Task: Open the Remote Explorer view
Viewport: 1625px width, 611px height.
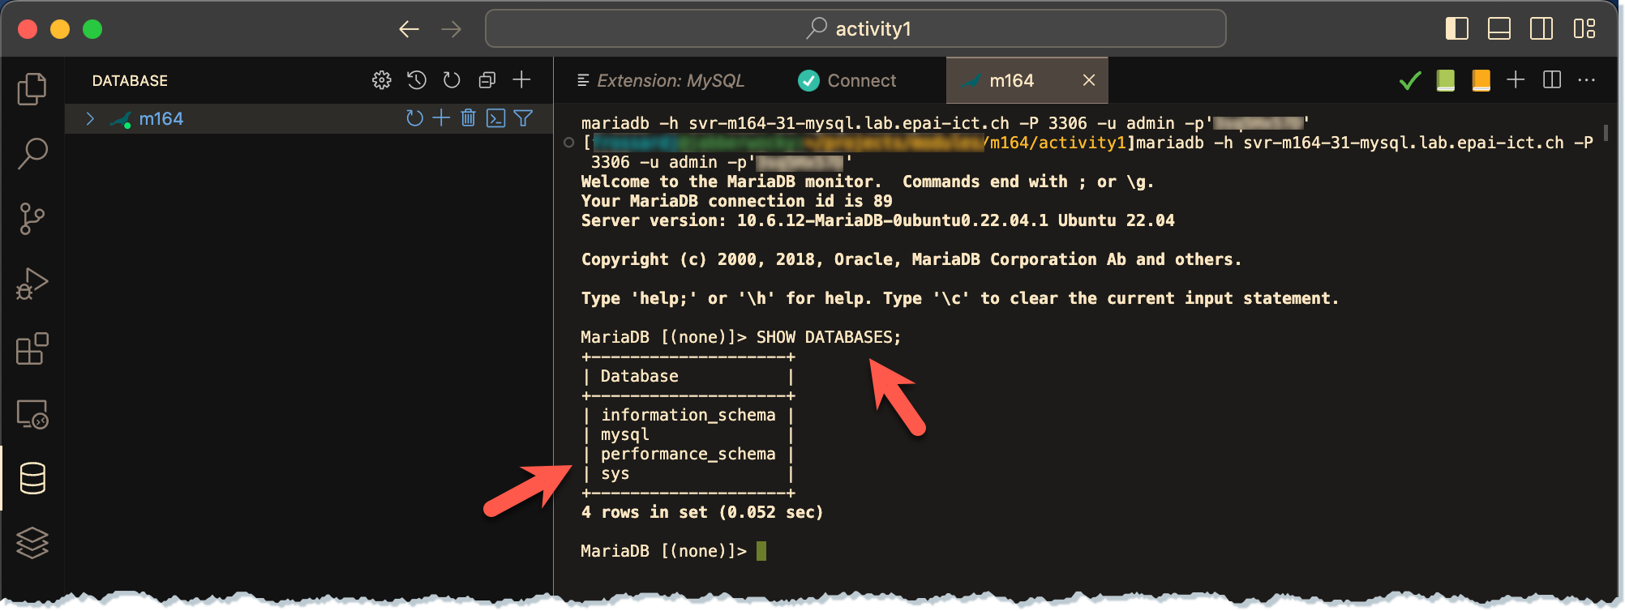Action: pos(32,414)
